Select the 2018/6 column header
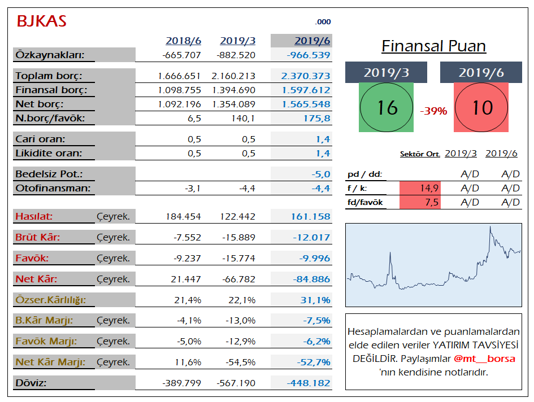534x402 pixels. click(183, 41)
